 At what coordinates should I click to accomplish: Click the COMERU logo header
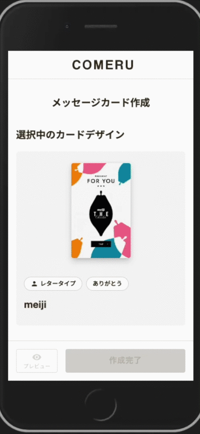[x=103, y=65]
